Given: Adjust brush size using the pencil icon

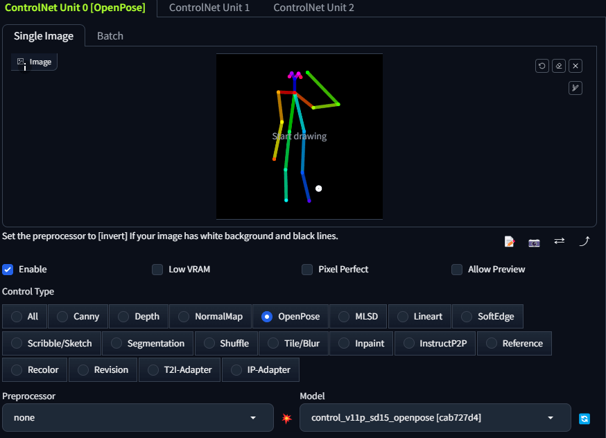Looking at the screenshot, I should pos(575,88).
